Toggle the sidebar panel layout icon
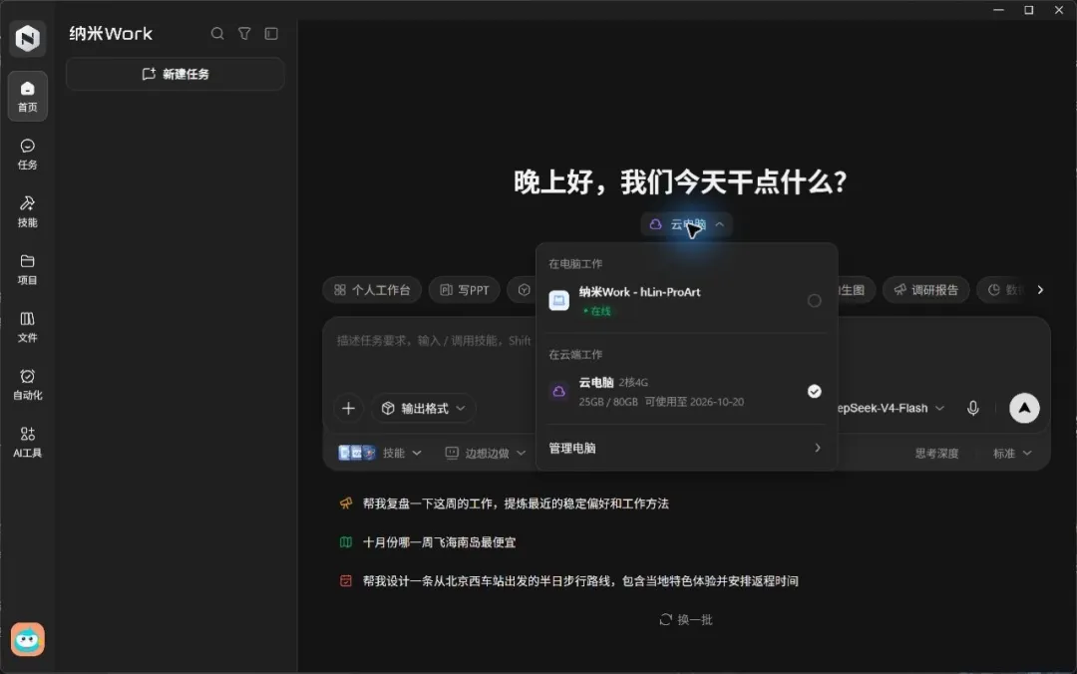The image size is (1077, 674). (x=271, y=33)
